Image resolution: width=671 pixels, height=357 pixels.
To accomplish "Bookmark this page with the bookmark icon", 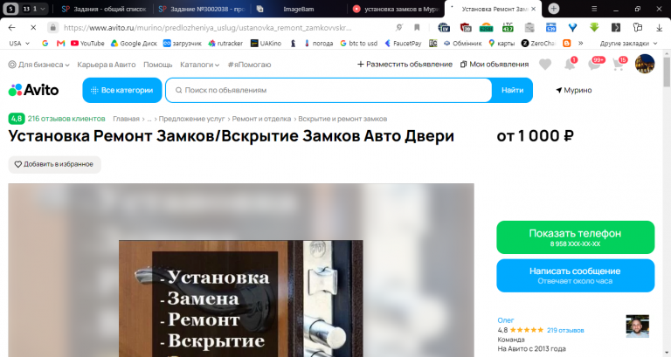I will click(x=417, y=27).
